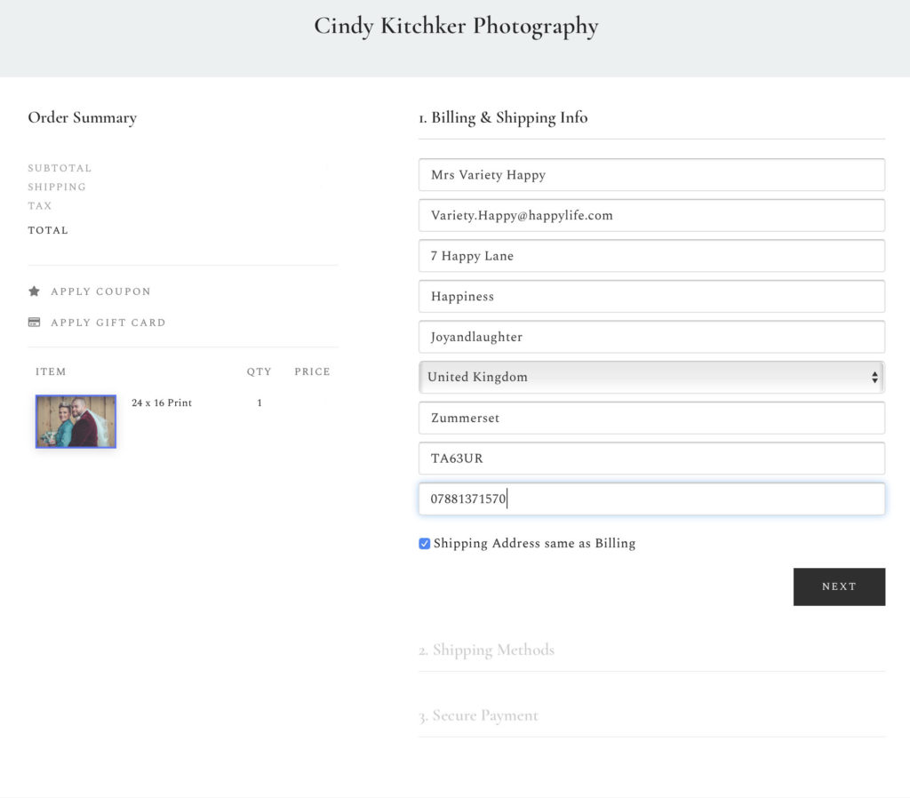
Task: Click the Apply Coupon link
Action: (x=100, y=291)
